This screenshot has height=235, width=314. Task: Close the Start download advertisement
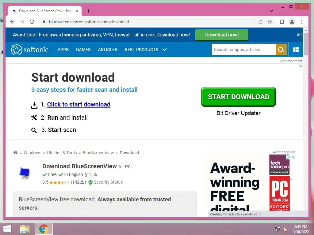[x=301, y=66]
